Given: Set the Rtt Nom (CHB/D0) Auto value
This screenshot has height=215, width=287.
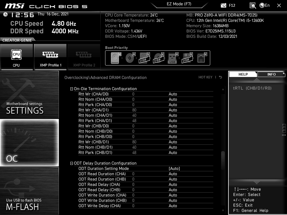Looking at the screenshot, I should point(173,131).
